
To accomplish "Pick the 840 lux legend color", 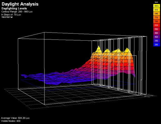I will click(157, 14).
